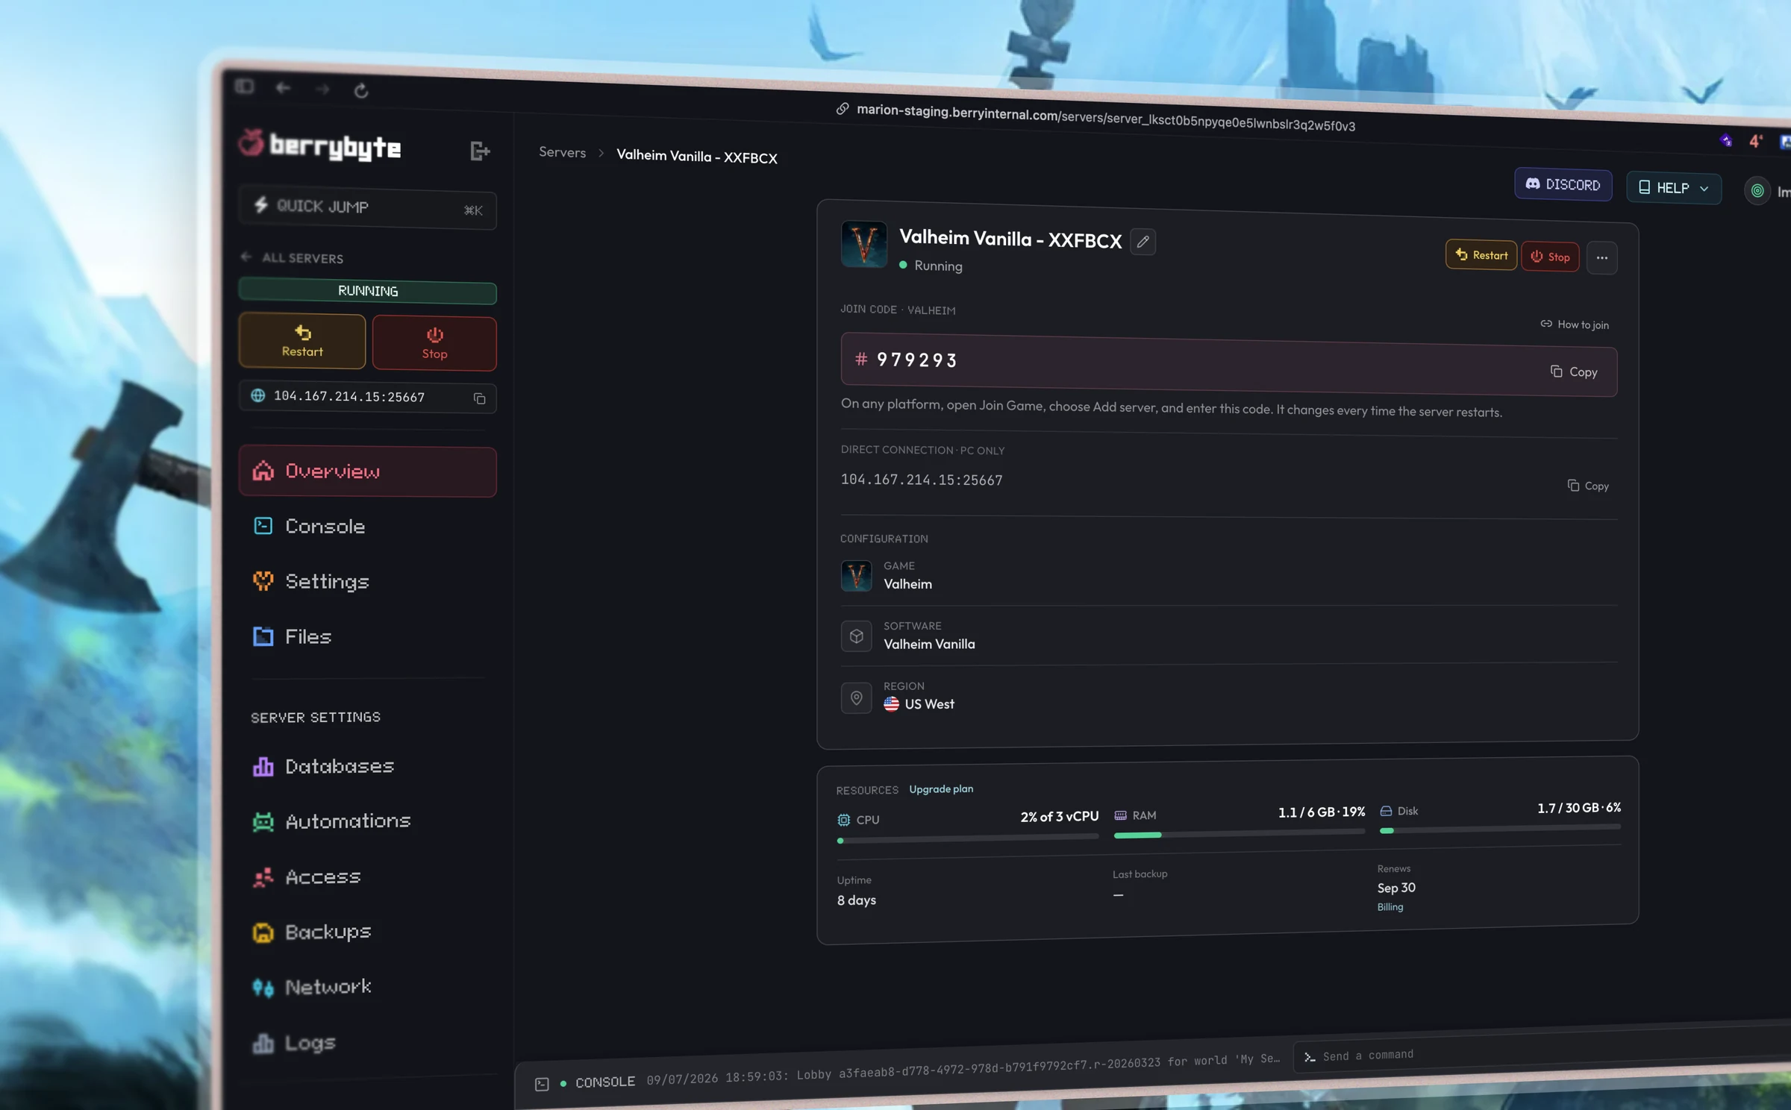Click the berrybyte logo
Image resolution: width=1791 pixels, height=1110 pixels.
[x=319, y=145]
